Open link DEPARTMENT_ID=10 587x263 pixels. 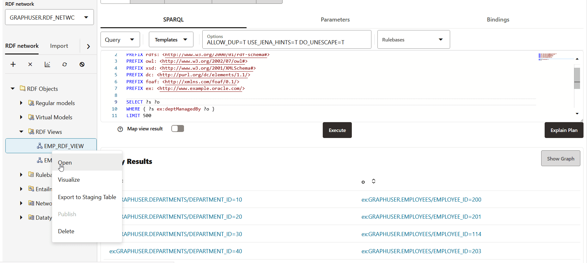(182, 200)
